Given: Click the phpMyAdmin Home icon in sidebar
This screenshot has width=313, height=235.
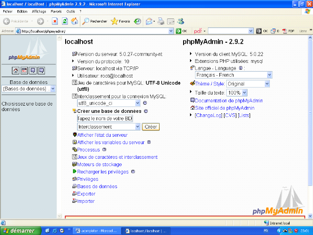Looking at the screenshot, I should click(x=16, y=71).
